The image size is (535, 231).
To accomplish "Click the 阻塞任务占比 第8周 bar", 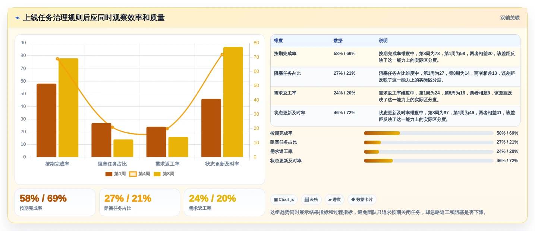I will 123,148.
